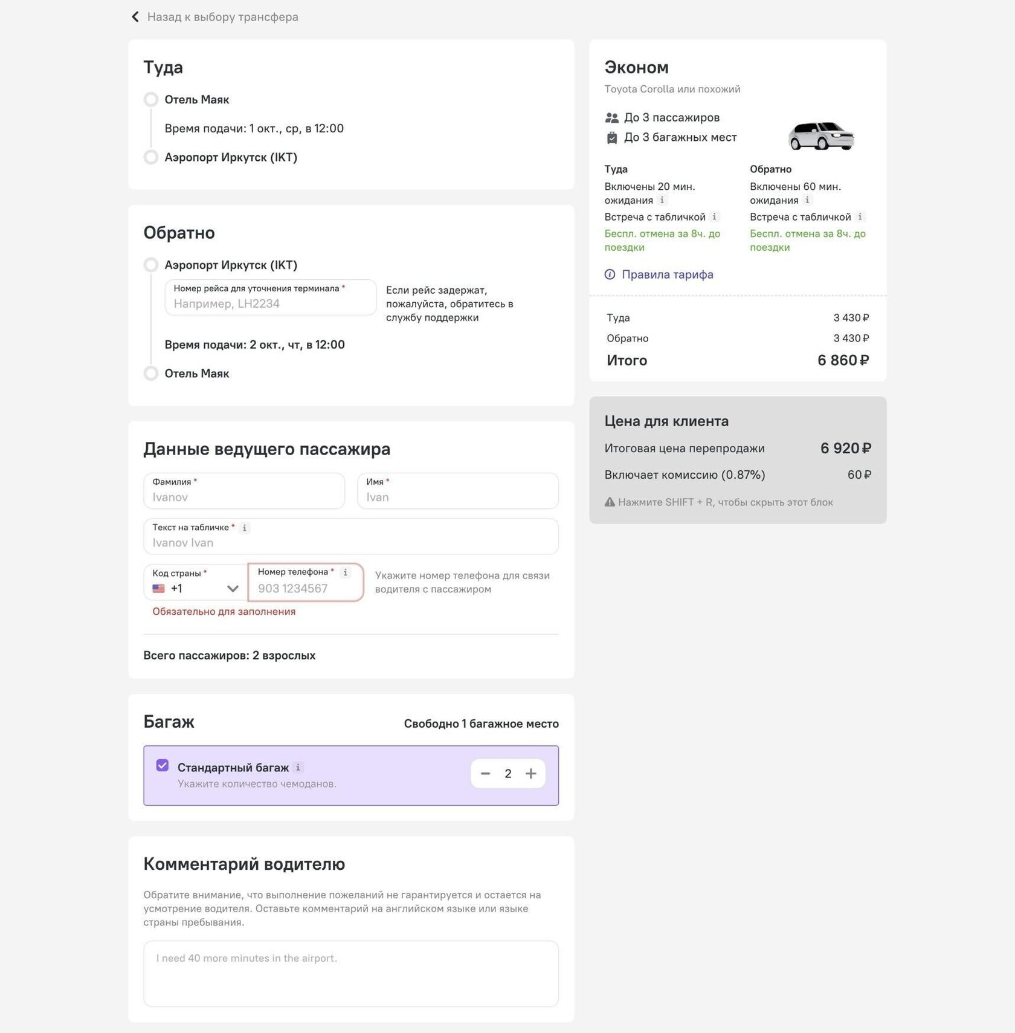Go back via Назад к выбору трансфера
Viewport: 1015px width, 1033px height.
pyautogui.click(x=222, y=17)
